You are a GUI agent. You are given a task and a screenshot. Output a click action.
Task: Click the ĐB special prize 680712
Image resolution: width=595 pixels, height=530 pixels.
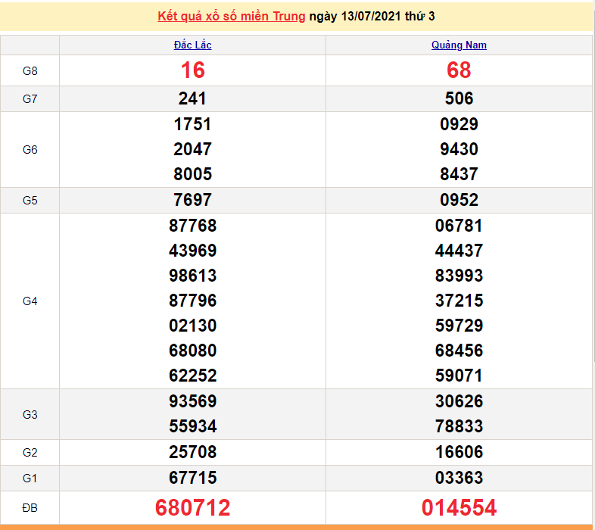[192, 507]
